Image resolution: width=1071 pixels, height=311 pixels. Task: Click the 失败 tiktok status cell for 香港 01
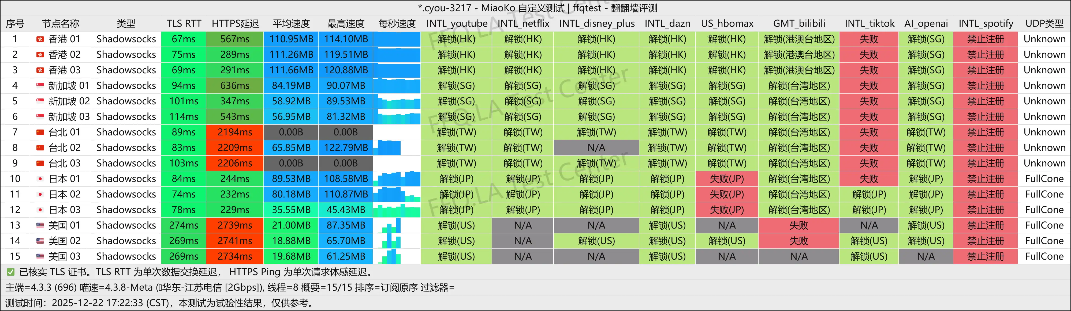pos(869,39)
